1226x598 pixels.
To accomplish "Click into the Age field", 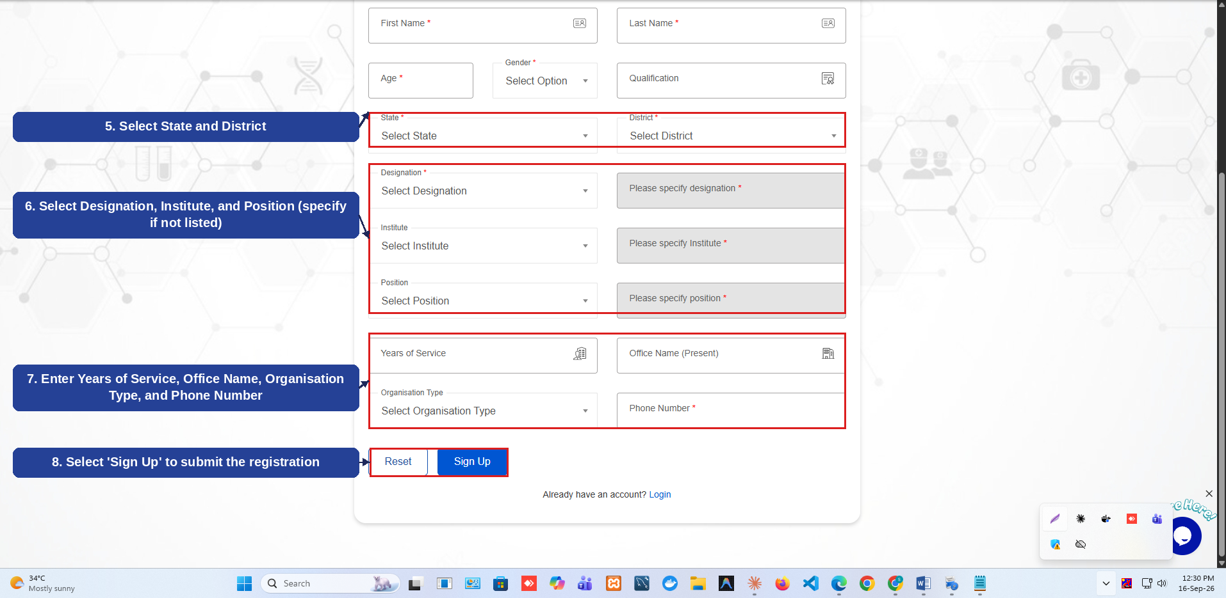I will tap(421, 81).
